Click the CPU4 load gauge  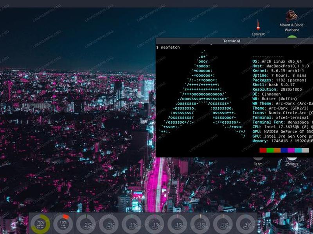tap(177, 224)
